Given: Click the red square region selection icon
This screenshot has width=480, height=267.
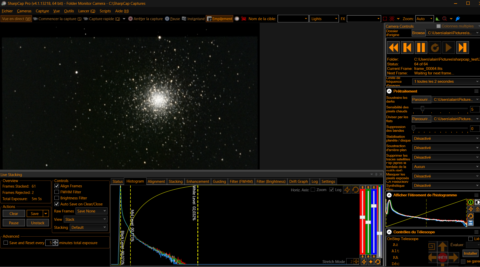Looking at the screenshot, I should [x=385, y=19].
